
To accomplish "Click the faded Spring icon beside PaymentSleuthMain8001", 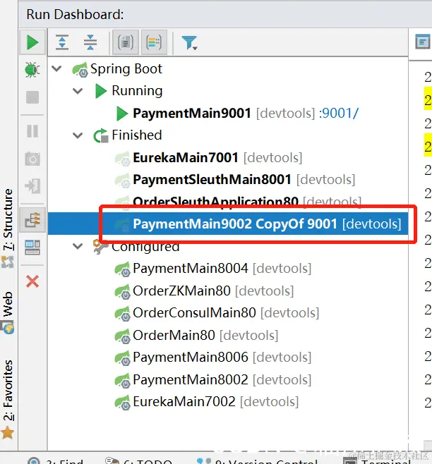I will (122, 181).
